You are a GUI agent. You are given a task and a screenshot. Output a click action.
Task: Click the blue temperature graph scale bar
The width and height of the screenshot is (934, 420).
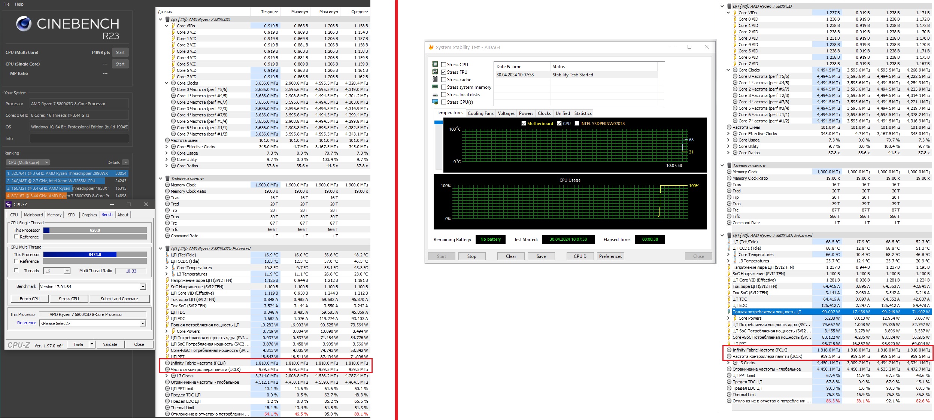(x=439, y=122)
